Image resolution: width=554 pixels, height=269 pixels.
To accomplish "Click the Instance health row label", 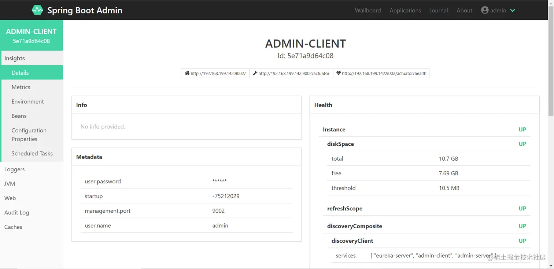I will pos(334,130).
